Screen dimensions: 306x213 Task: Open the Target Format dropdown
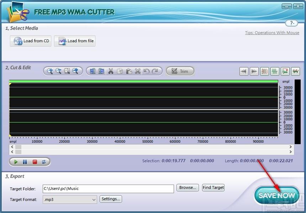coord(70,200)
